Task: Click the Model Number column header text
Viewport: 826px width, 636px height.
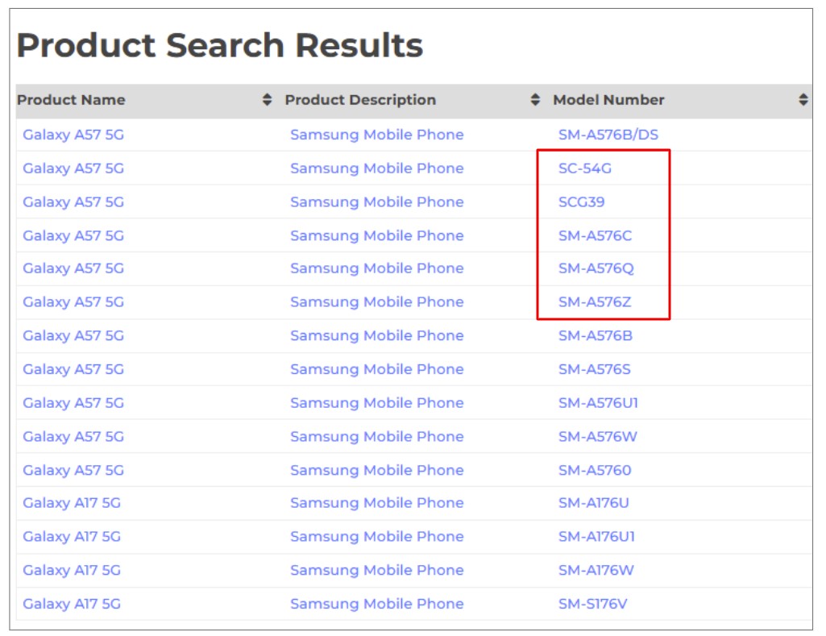Action: pyautogui.click(x=608, y=100)
